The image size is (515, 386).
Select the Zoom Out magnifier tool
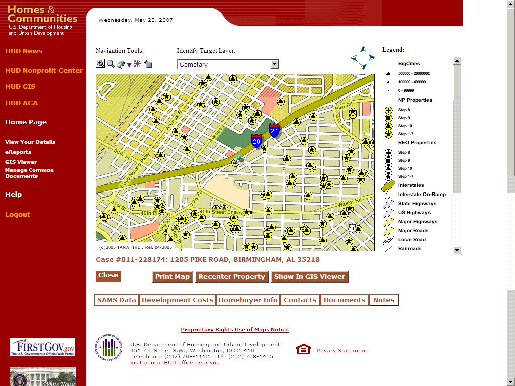coord(111,64)
